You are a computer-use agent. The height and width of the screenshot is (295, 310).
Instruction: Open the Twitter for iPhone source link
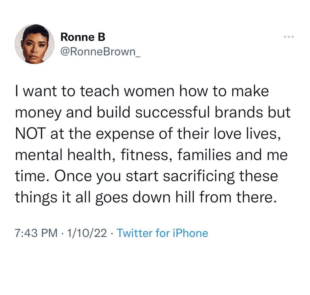pyautogui.click(x=162, y=233)
